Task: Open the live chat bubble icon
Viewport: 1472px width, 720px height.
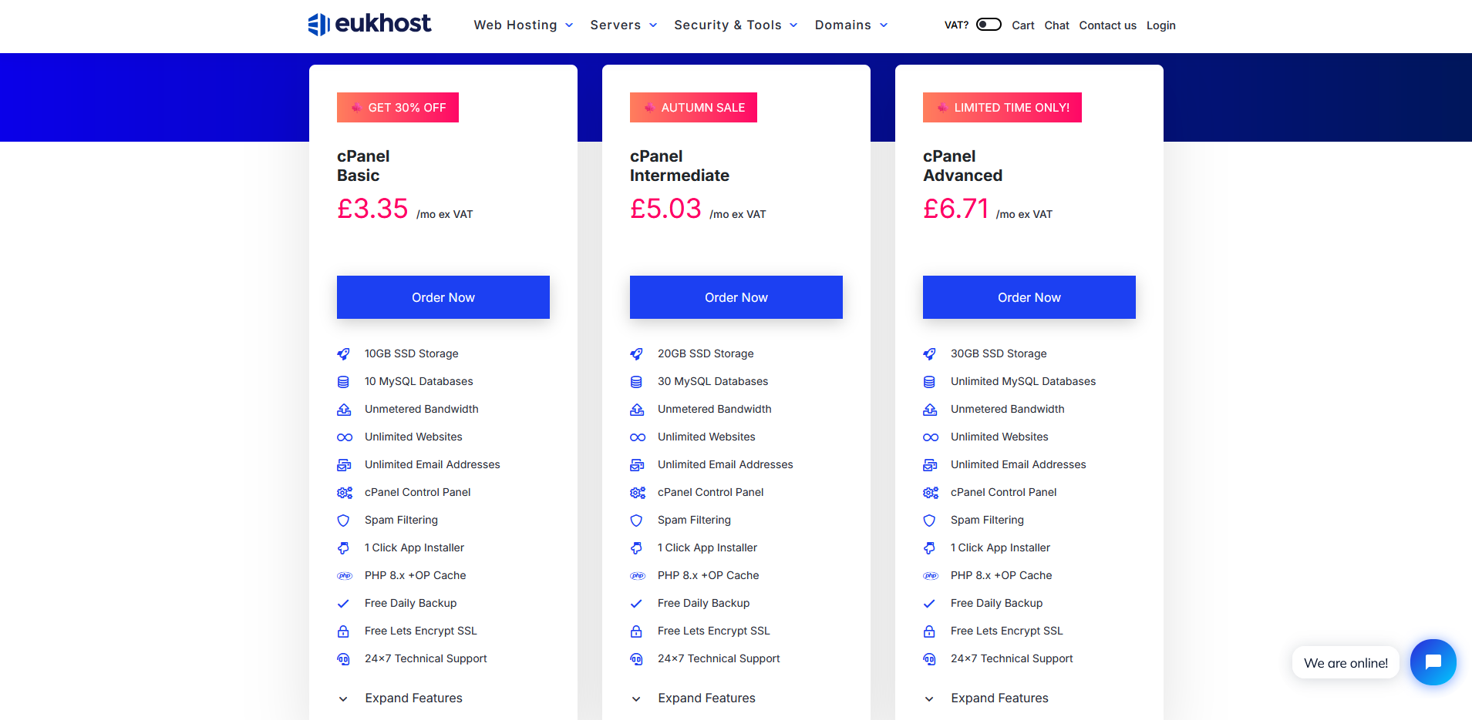Action: pyautogui.click(x=1433, y=662)
